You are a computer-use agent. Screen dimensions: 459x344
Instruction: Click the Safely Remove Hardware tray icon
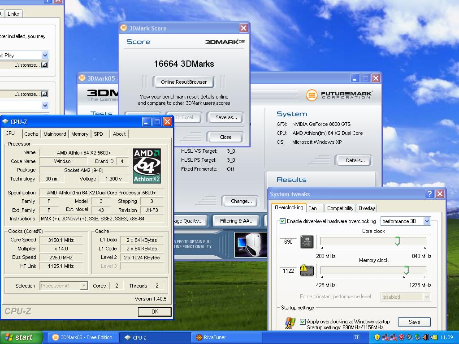417,337
